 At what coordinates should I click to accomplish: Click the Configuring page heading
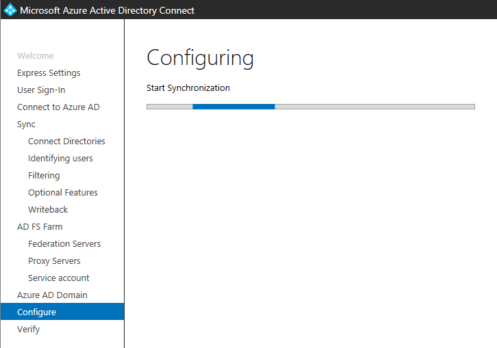201,58
